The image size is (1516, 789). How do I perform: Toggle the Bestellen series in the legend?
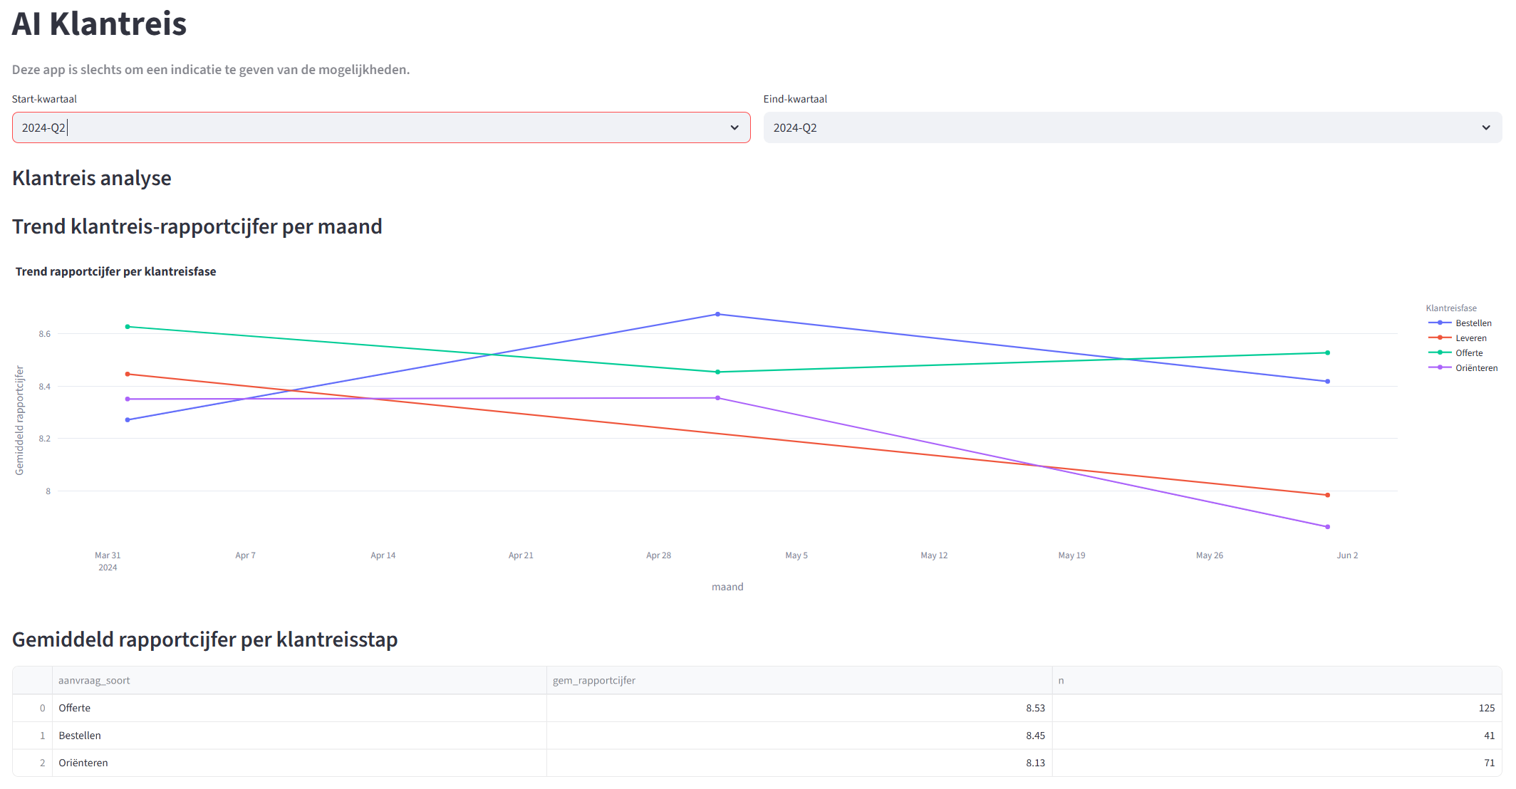[1473, 323]
